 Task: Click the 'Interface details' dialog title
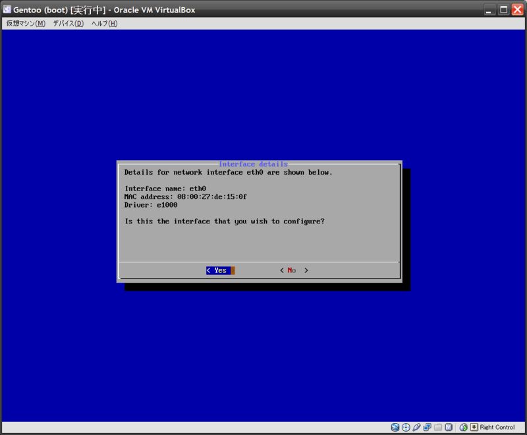point(253,164)
